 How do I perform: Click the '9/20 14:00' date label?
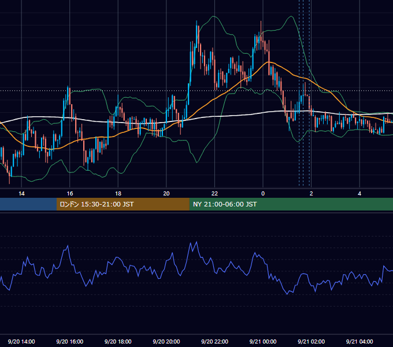pyautogui.click(x=21, y=341)
